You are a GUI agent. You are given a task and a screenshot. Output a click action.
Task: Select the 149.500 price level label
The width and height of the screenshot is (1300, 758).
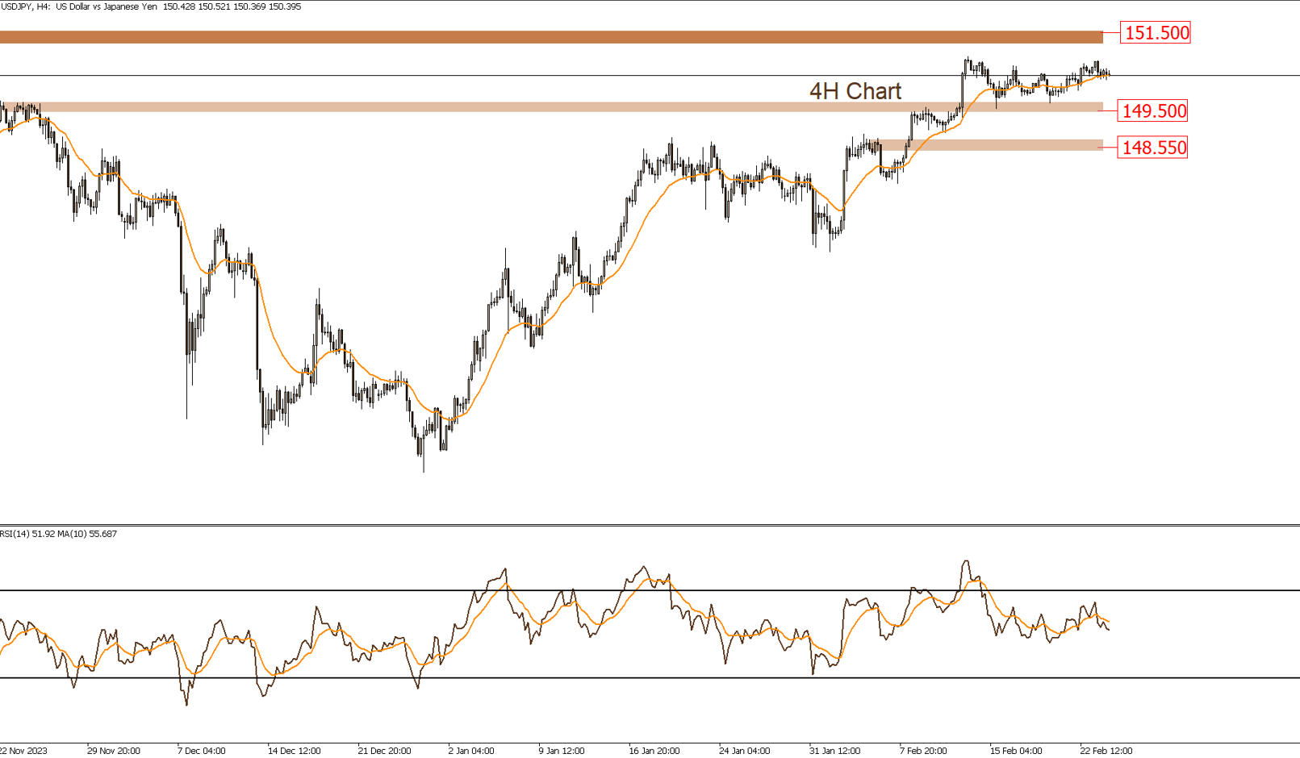pos(1153,111)
